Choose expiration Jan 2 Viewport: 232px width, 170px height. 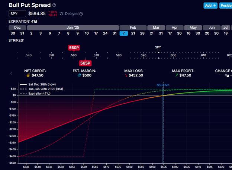click(31, 33)
